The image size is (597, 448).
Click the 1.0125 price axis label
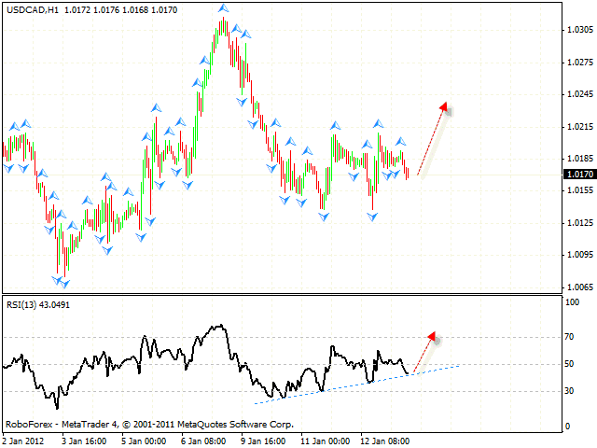(x=579, y=223)
